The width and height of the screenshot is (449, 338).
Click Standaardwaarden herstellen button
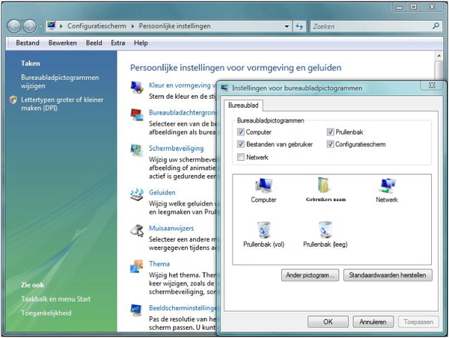point(388,275)
